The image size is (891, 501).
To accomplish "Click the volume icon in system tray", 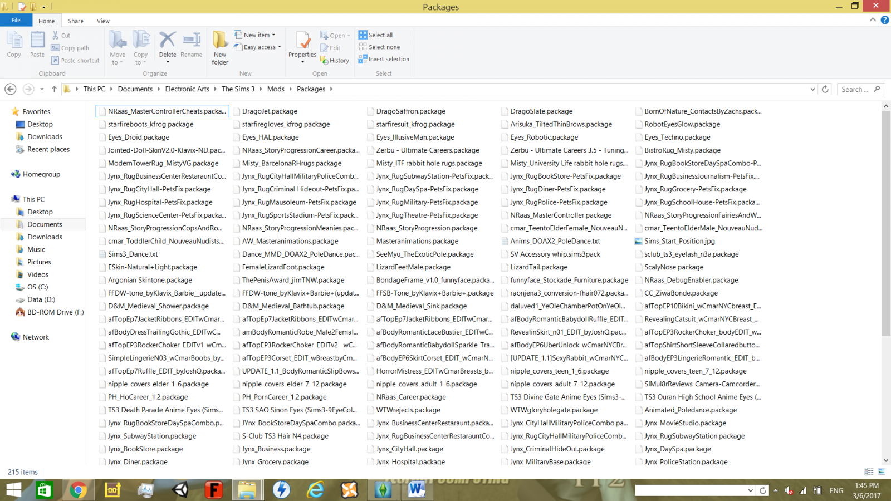I will pos(789,490).
